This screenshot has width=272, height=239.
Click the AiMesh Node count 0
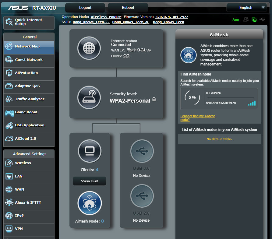(x=103, y=221)
